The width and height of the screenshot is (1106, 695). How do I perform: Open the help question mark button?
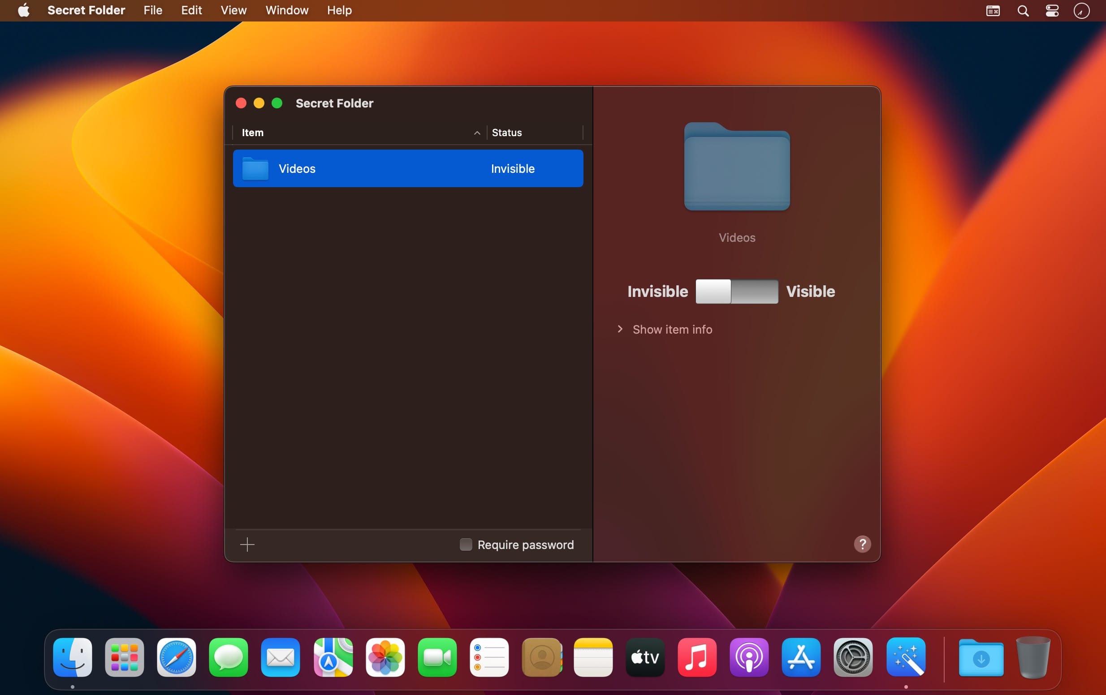pyautogui.click(x=862, y=544)
